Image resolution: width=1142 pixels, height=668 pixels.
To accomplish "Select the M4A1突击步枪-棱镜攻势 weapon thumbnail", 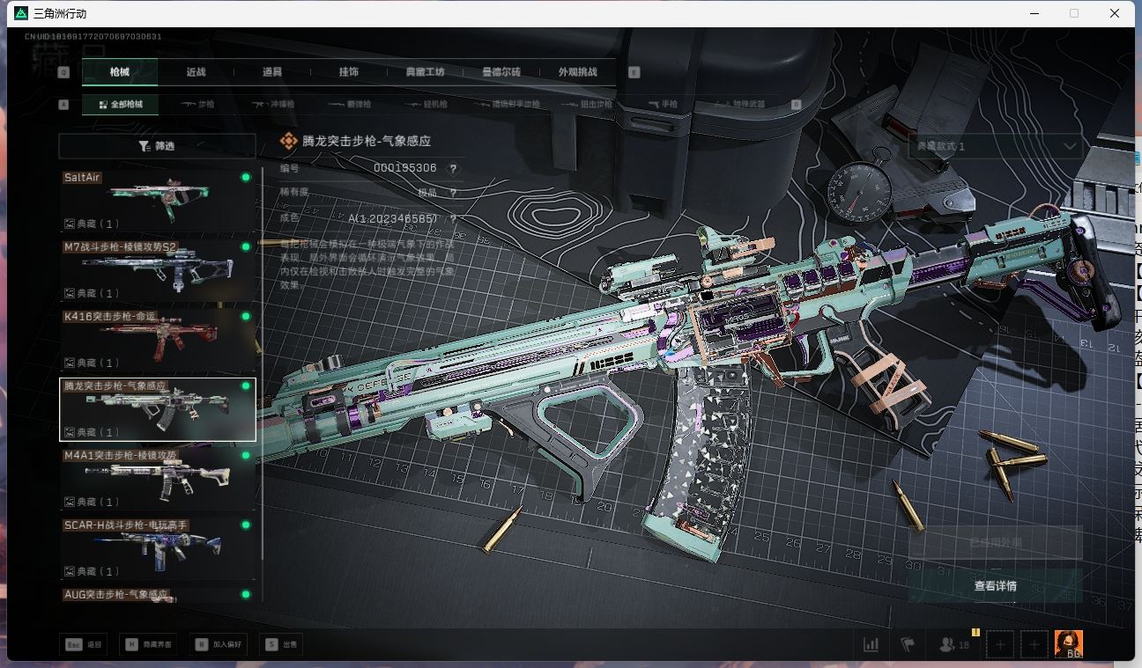I will tap(159, 478).
